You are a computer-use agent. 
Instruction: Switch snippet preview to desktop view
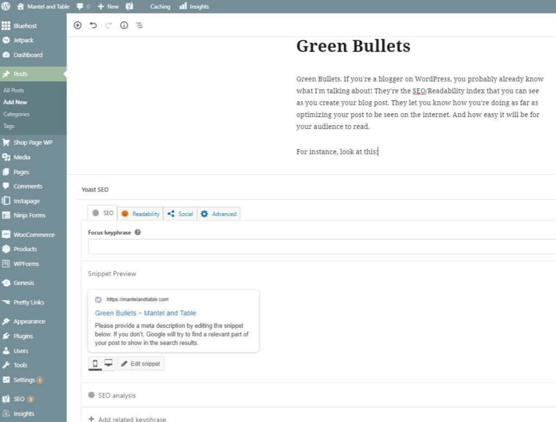(109, 363)
